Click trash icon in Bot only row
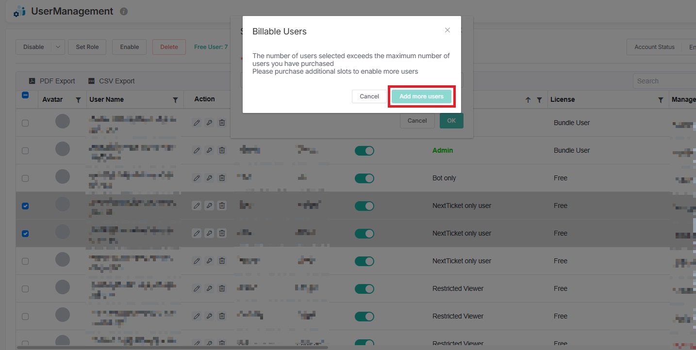 [x=222, y=178]
